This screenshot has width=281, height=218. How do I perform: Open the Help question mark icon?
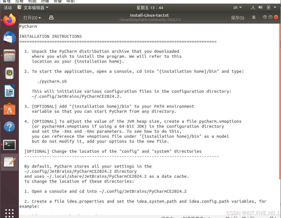tap(9, 127)
